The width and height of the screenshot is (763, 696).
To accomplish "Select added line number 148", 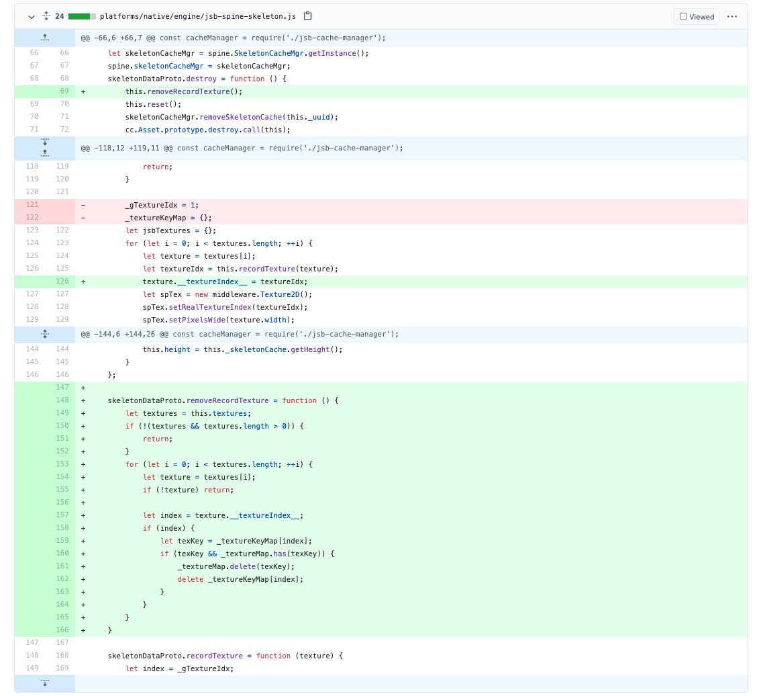I will [63, 400].
